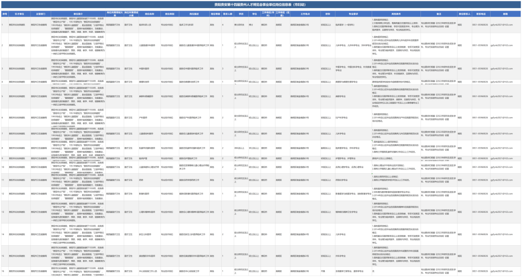Select the 岗位类别 column header
This screenshot has height=277, width=522.
point(170,14)
